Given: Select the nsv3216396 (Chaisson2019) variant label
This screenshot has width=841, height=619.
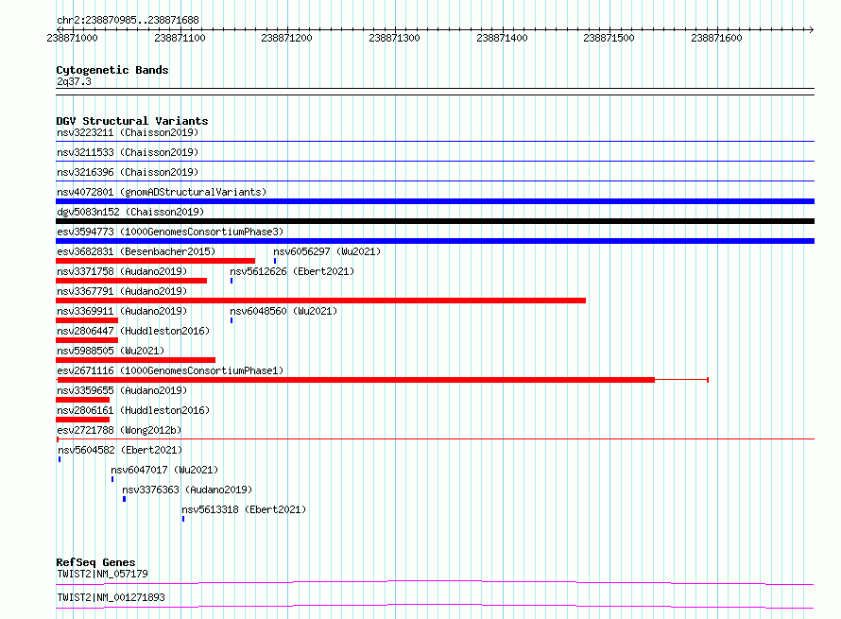Looking at the screenshot, I should [128, 172].
